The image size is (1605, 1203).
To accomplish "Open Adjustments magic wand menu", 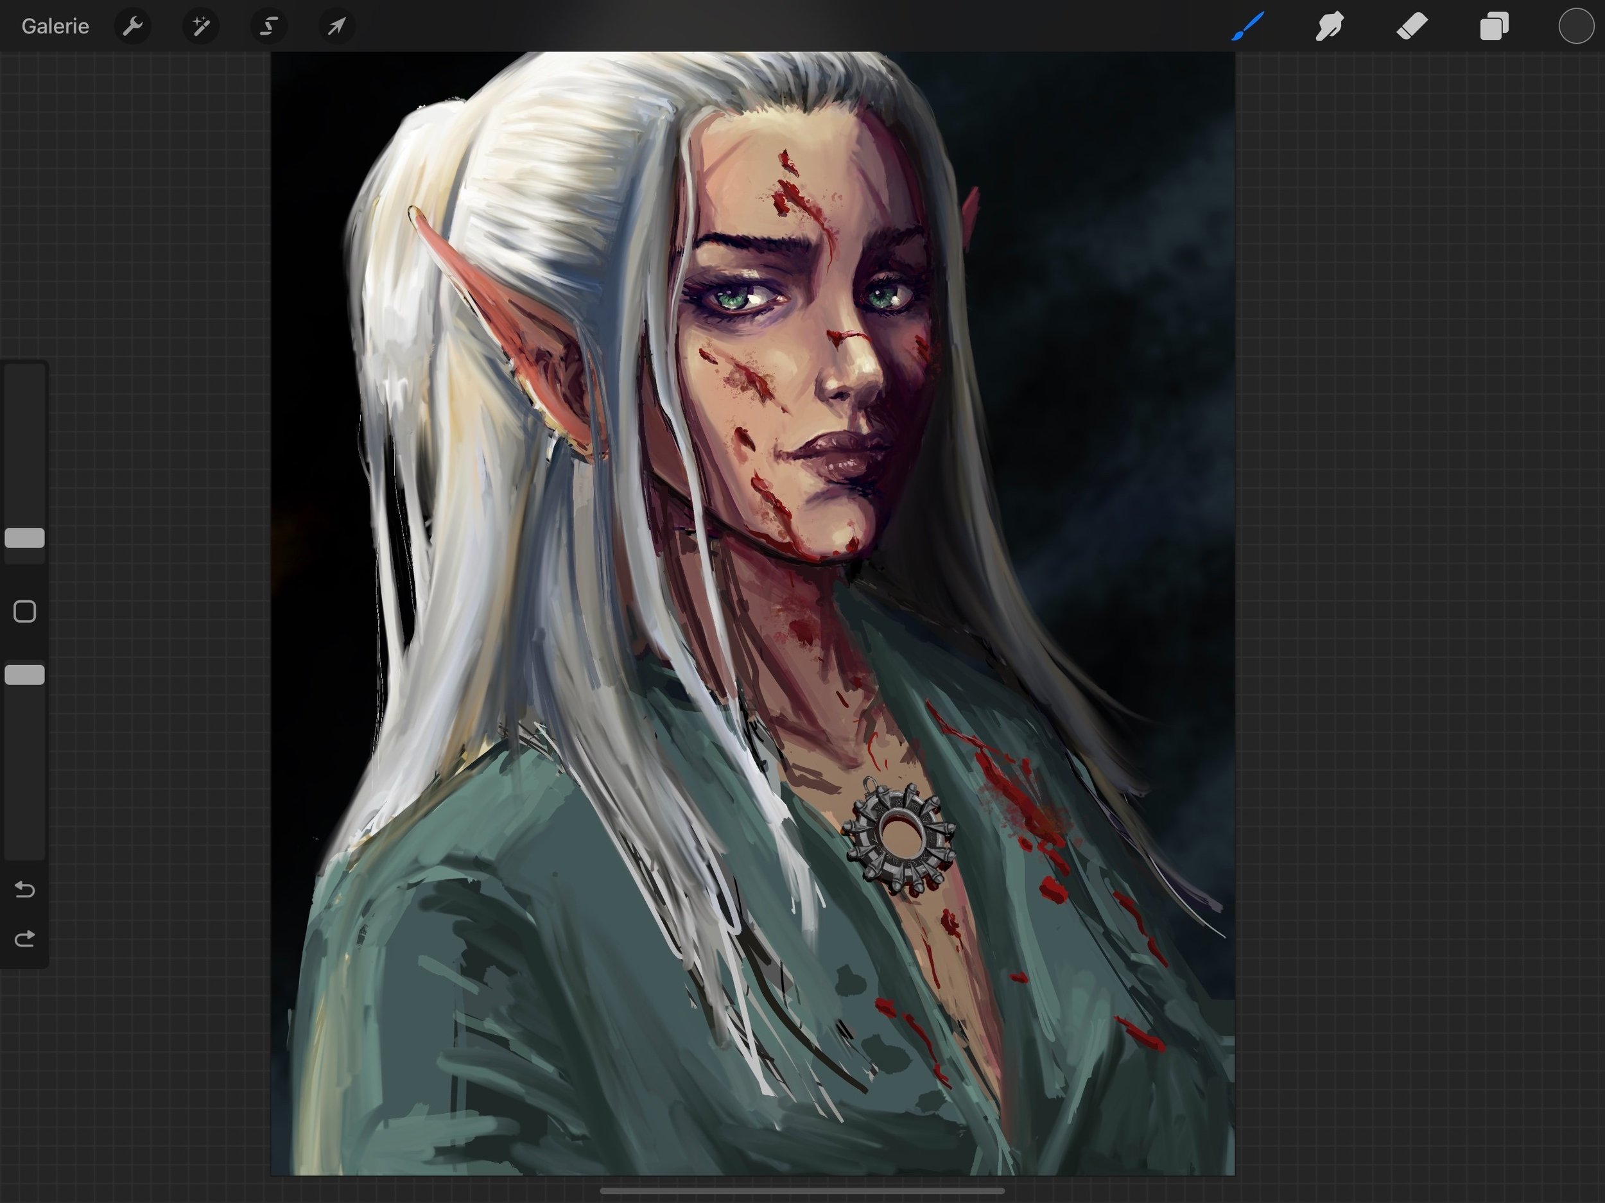I will tap(200, 27).
